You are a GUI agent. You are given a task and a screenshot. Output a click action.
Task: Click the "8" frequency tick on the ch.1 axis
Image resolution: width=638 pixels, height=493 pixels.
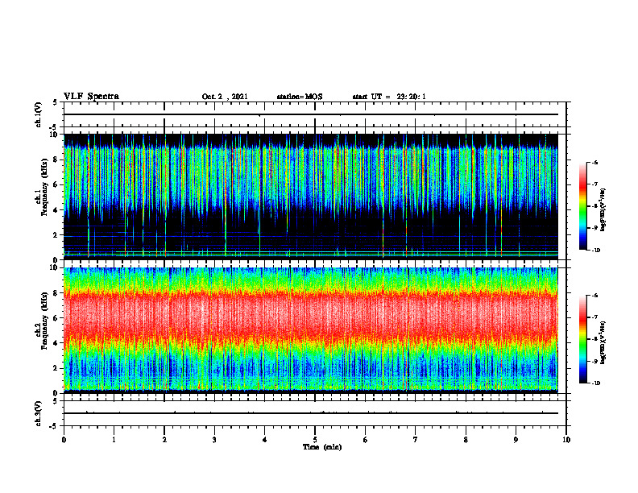coord(56,159)
